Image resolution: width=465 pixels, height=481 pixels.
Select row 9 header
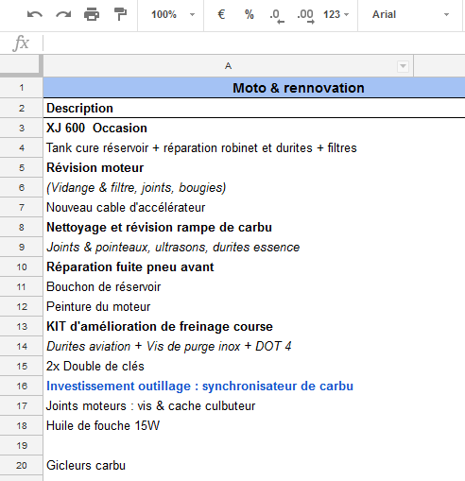[21, 247]
